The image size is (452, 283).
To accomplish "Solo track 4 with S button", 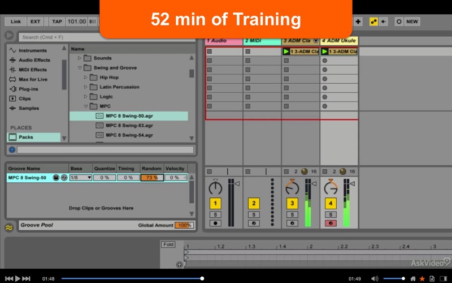I will pos(331,215).
